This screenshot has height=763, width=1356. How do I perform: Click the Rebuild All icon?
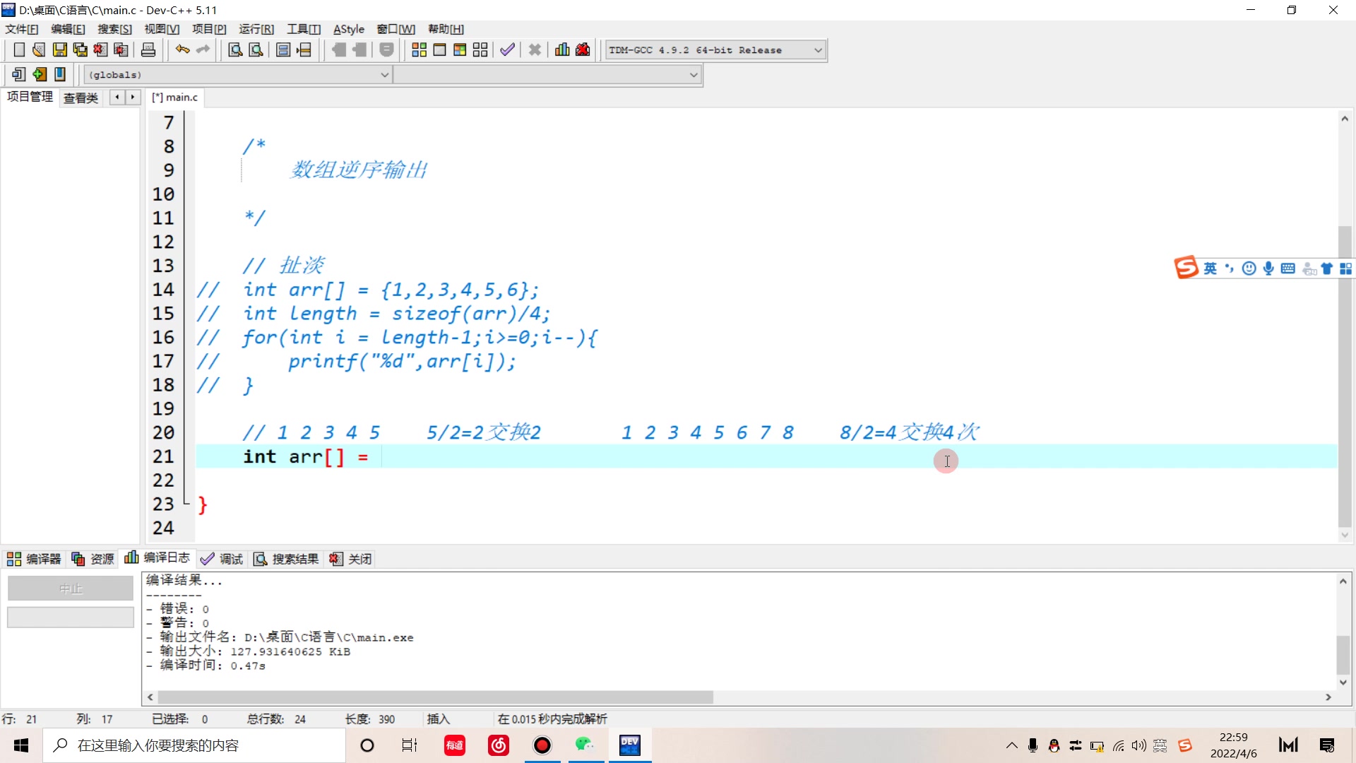point(480,50)
